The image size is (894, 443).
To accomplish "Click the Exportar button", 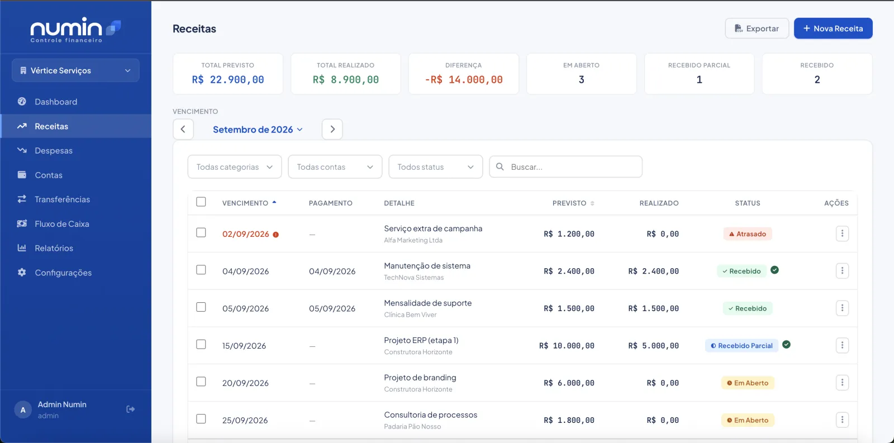I will tap(757, 28).
